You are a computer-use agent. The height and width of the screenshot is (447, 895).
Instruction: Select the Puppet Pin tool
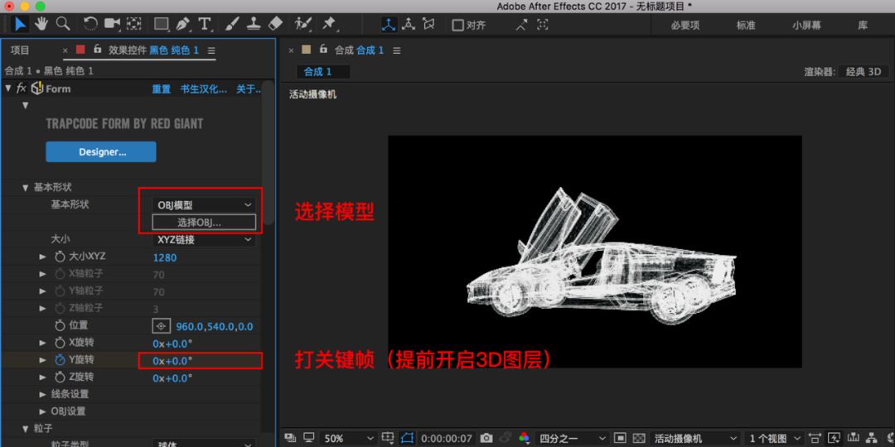point(328,23)
